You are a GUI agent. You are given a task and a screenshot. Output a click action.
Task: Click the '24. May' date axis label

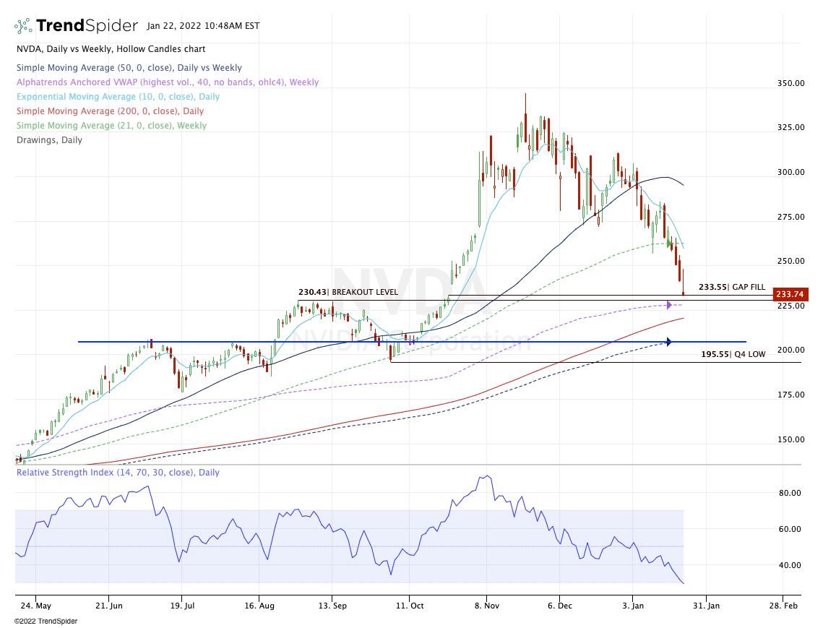click(x=36, y=606)
